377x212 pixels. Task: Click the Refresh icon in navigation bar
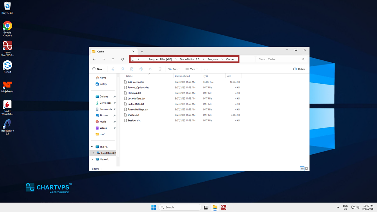point(123,59)
